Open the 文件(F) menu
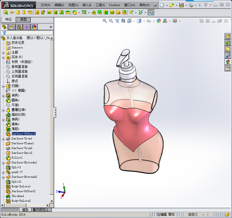 pyautogui.click(x=45, y=5)
